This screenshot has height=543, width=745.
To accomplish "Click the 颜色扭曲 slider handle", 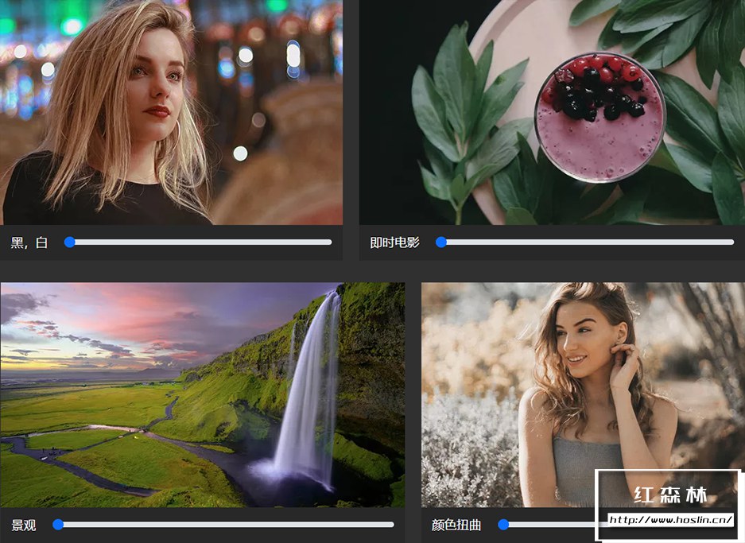I will pyautogui.click(x=503, y=525).
